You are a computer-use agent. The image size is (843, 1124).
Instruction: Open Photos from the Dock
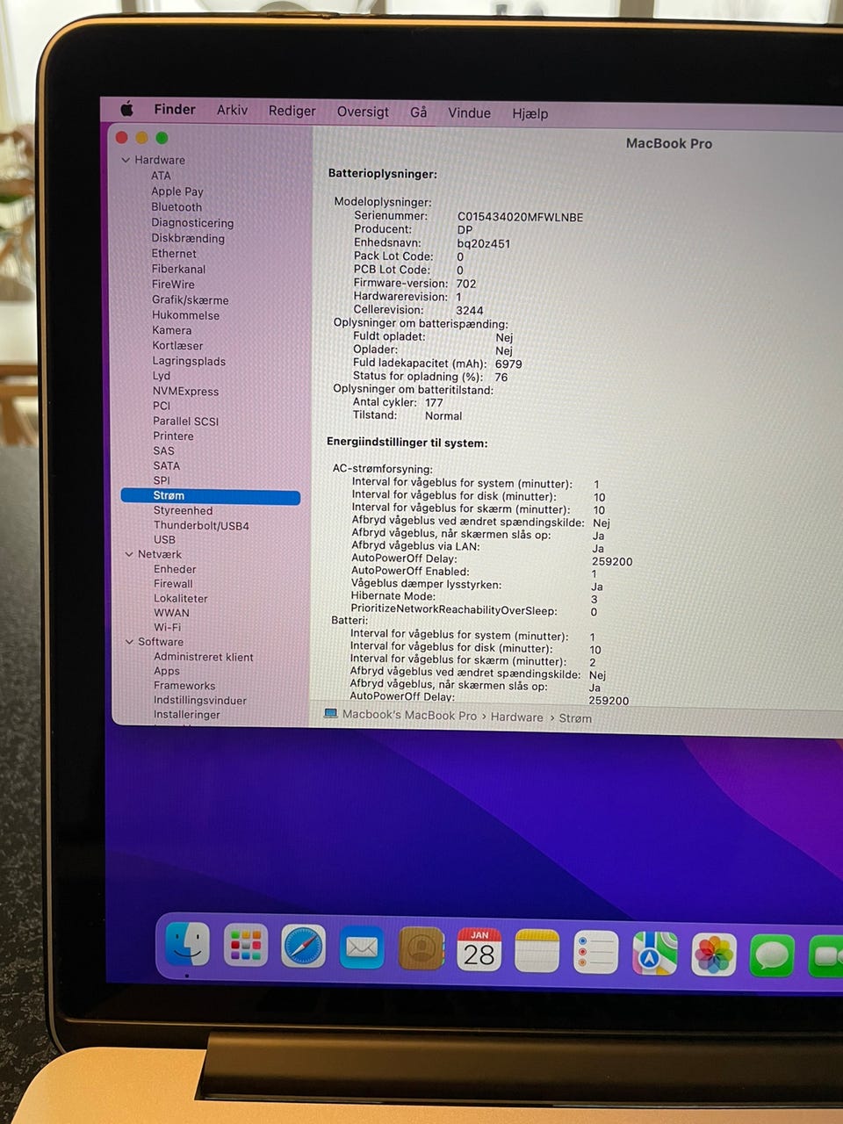tap(714, 955)
